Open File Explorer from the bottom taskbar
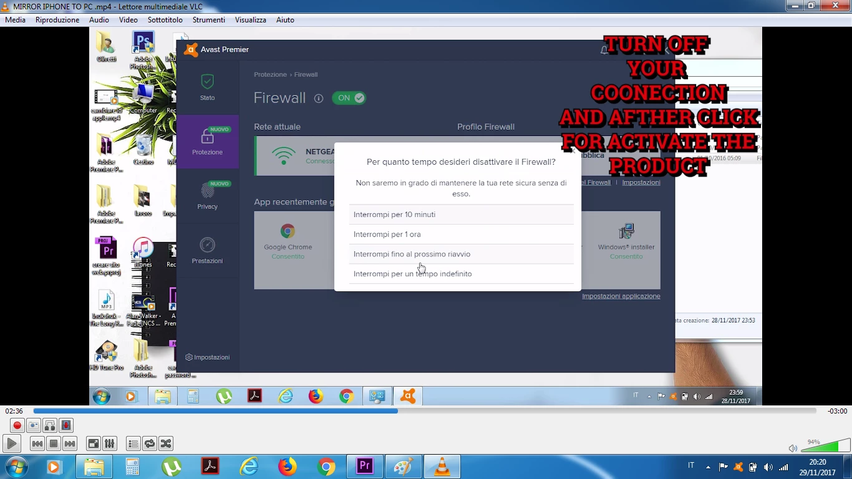Viewport: 852px width, 479px height. coord(94,467)
